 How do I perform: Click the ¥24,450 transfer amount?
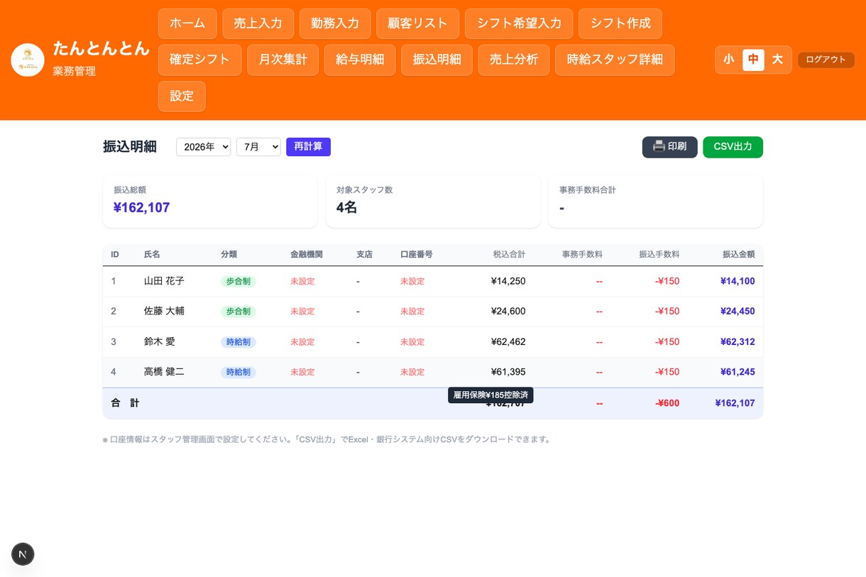click(x=738, y=311)
